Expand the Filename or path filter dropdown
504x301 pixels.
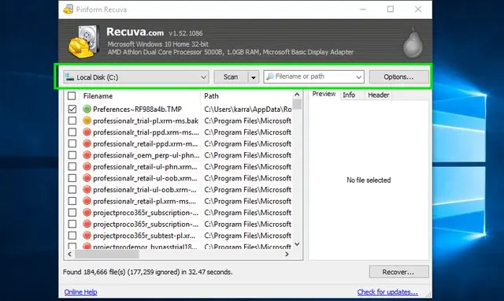click(359, 77)
